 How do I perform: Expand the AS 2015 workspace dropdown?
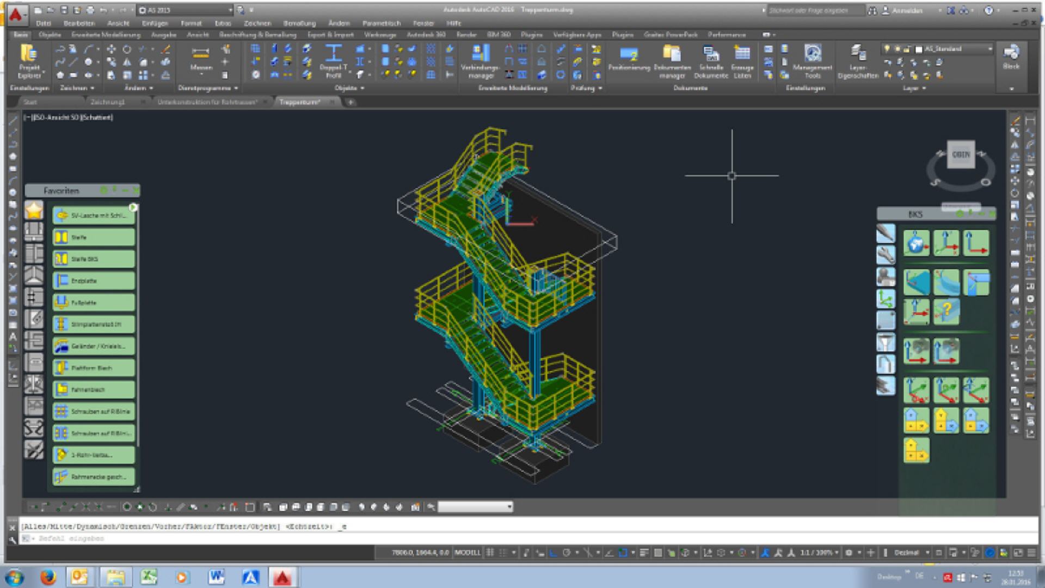click(x=230, y=10)
